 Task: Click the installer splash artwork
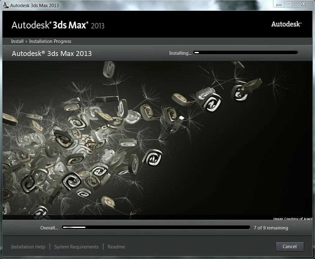point(157,140)
